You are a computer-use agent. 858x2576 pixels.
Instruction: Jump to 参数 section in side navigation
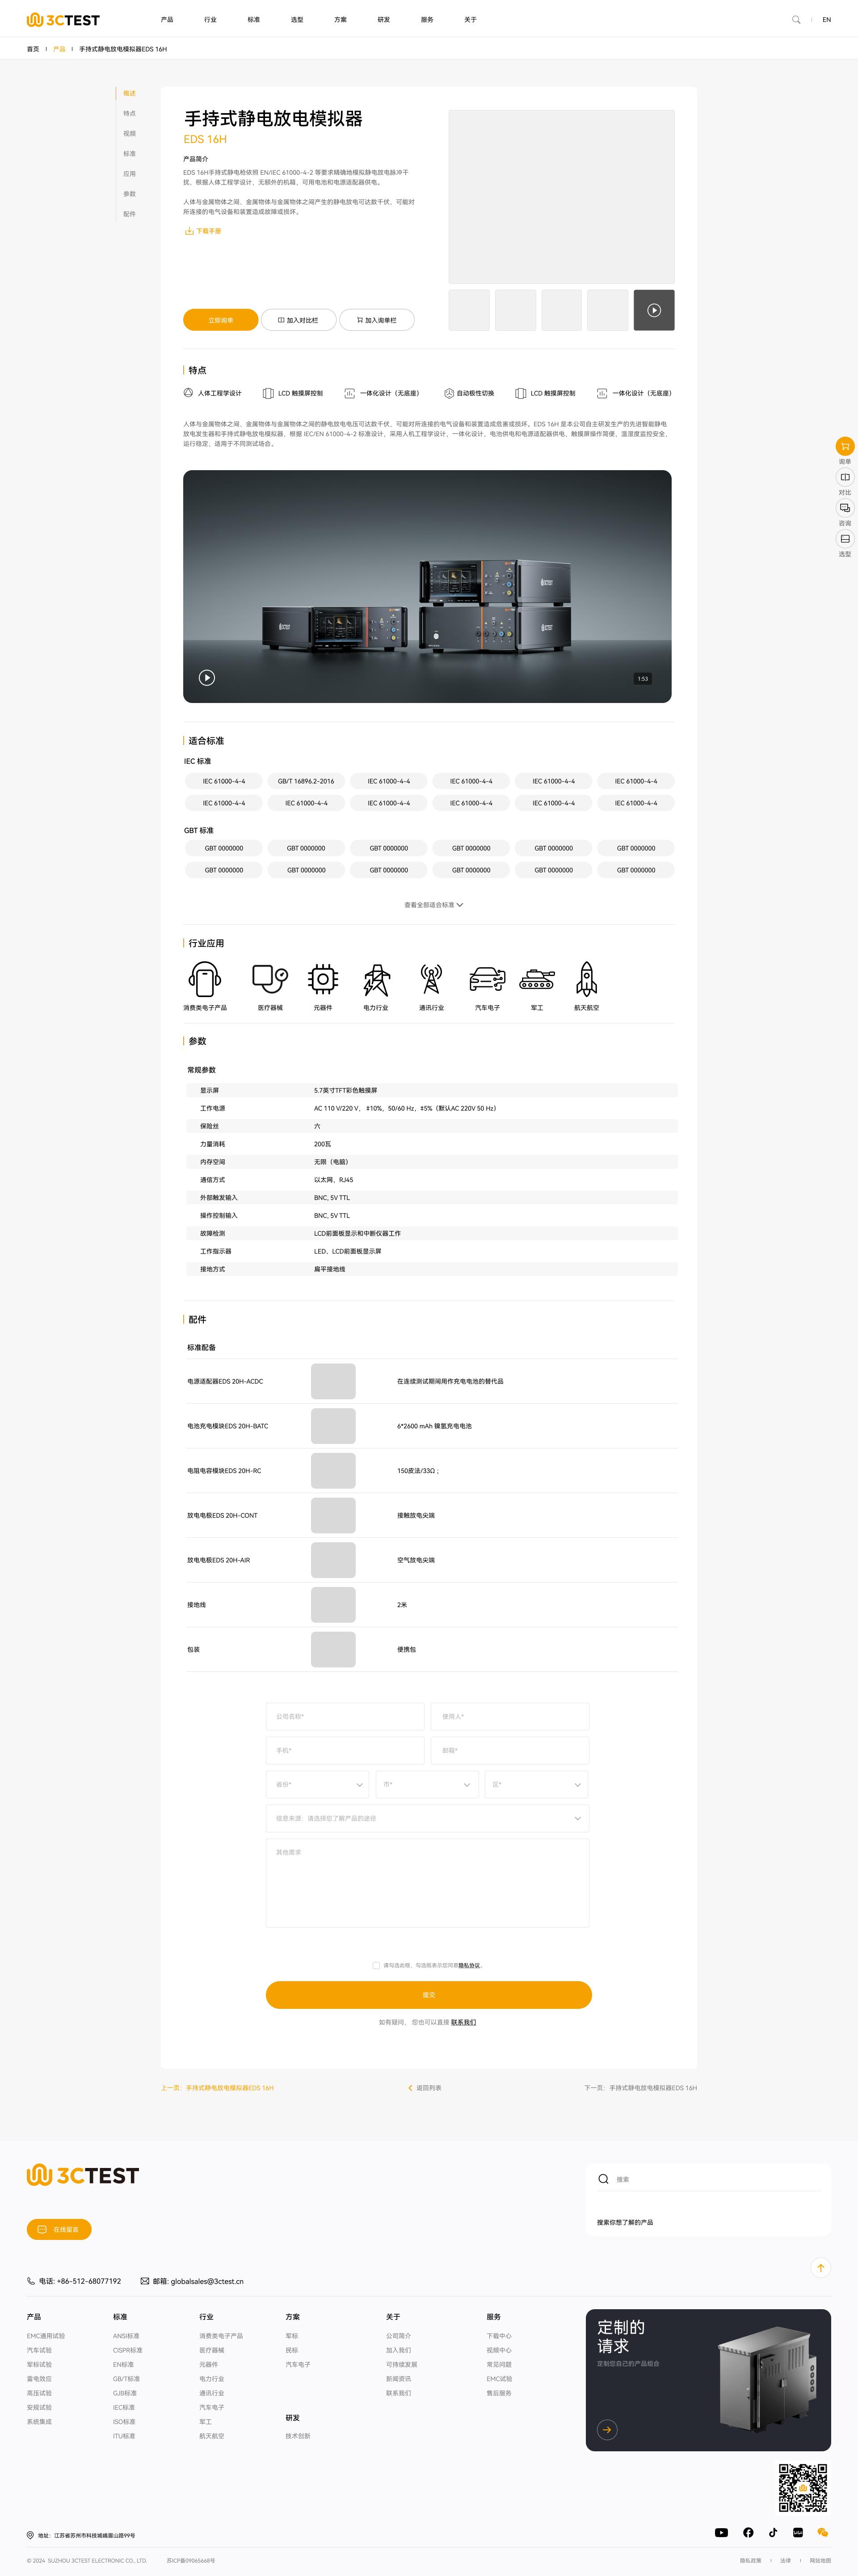click(x=129, y=194)
